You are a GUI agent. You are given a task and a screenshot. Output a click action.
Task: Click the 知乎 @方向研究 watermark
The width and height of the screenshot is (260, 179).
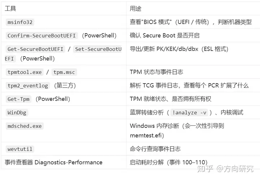[225, 169]
